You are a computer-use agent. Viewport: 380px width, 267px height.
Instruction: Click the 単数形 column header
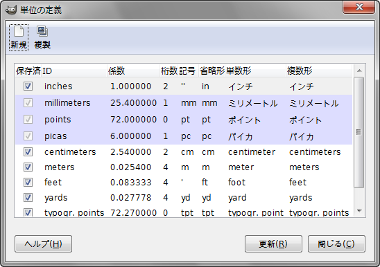click(255, 71)
